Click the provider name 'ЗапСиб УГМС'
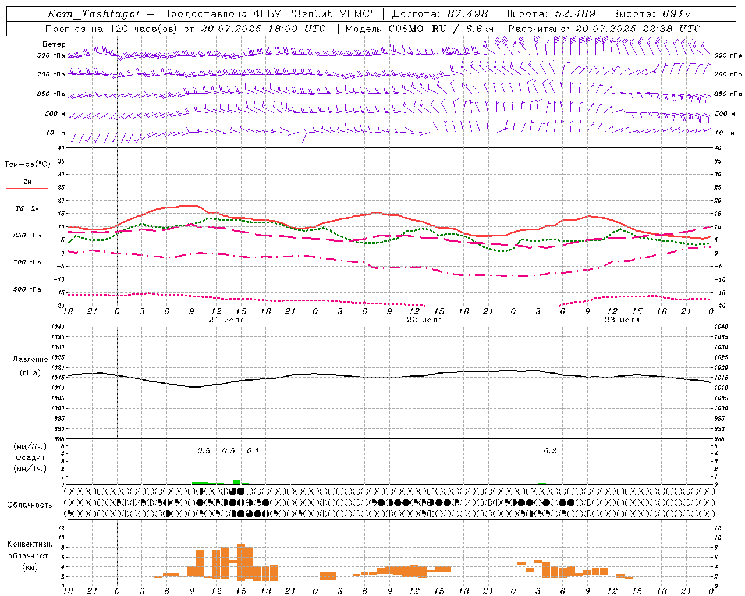Screen dimensions: 745x596 pos(332,14)
